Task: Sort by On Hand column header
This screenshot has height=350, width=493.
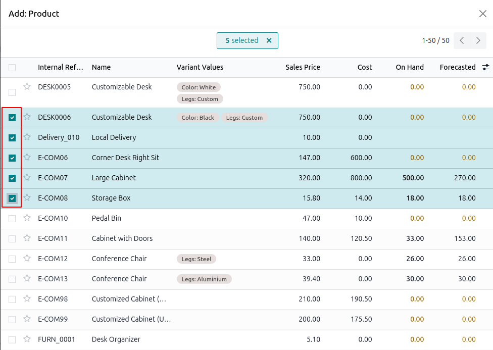Action: (409, 67)
